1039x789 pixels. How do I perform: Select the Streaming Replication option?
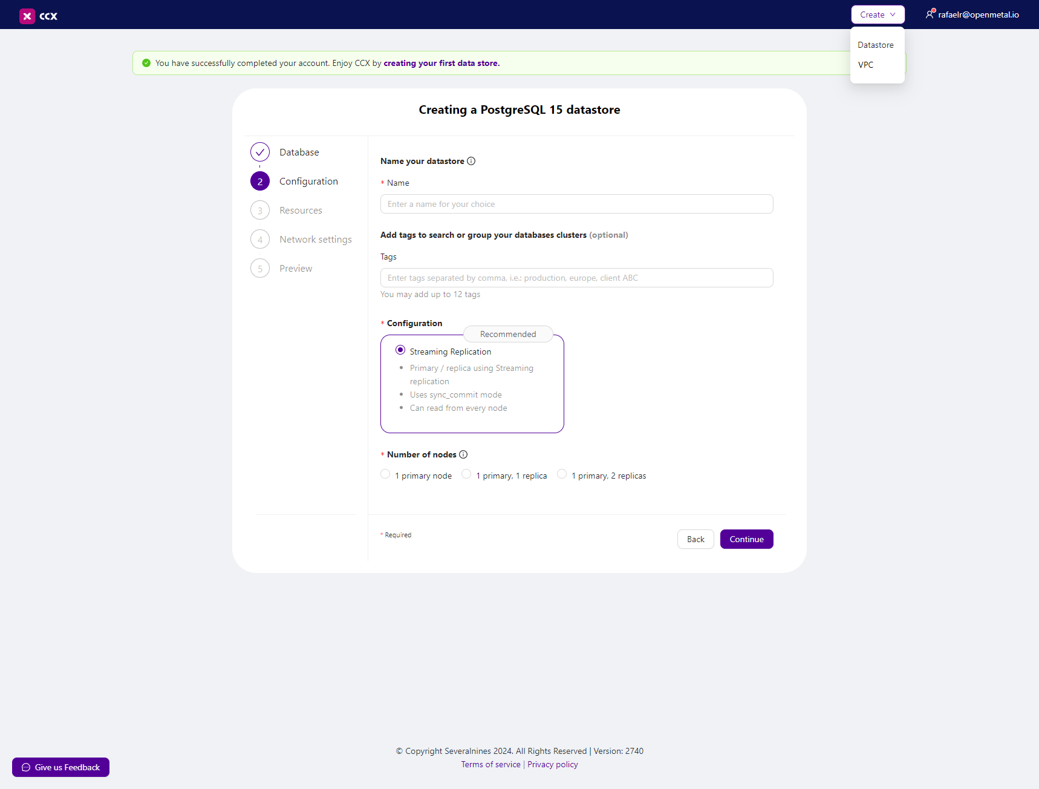[400, 350]
